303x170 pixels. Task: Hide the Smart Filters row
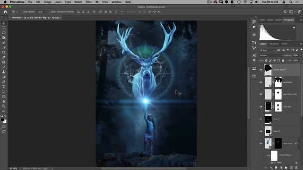click(268, 155)
